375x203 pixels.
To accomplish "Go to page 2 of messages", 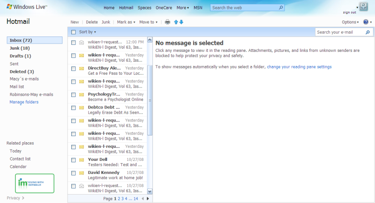I will pos(119,198).
